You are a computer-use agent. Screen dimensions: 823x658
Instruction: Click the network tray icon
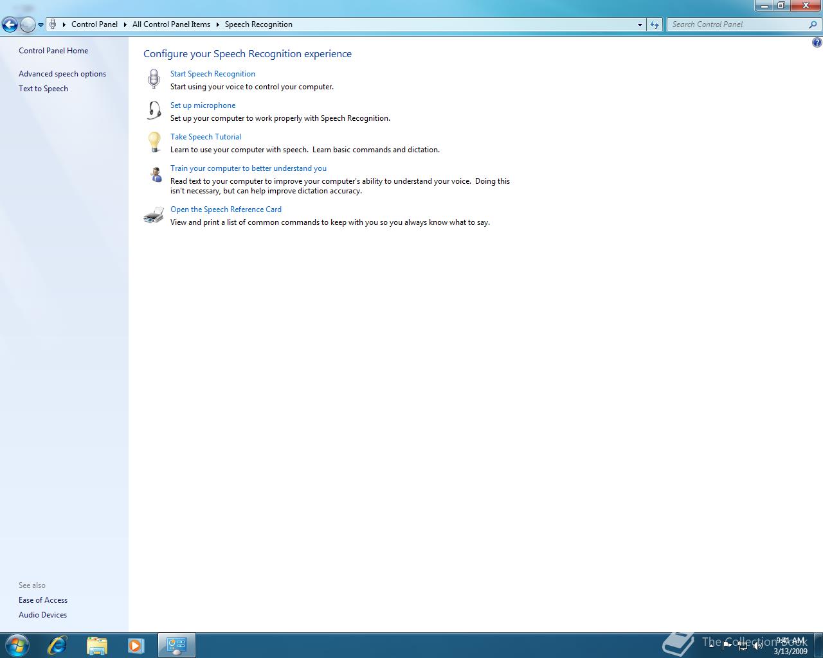tap(743, 646)
